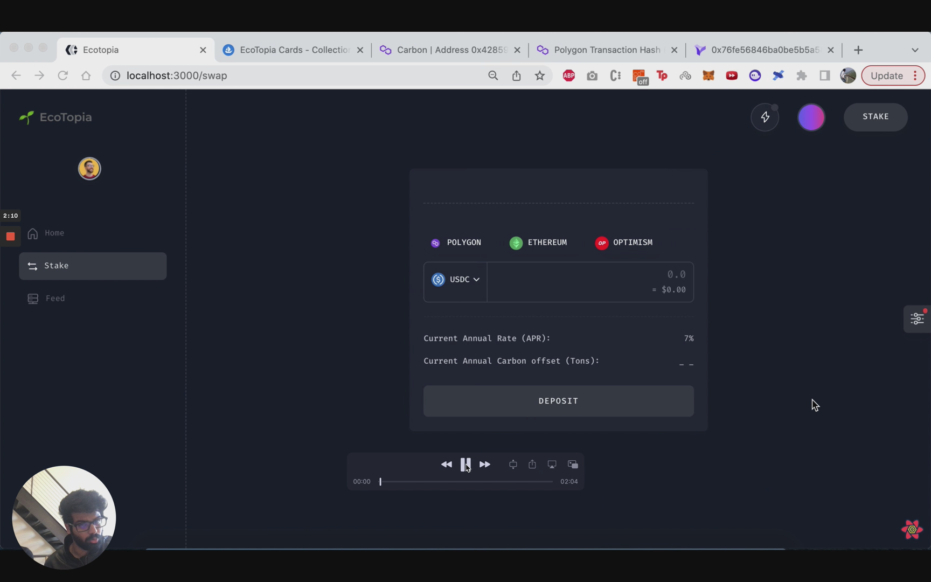Screen dimensions: 931x582
Task: Open the purple gradient wallet avatar
Action: (x=811, y=117)
